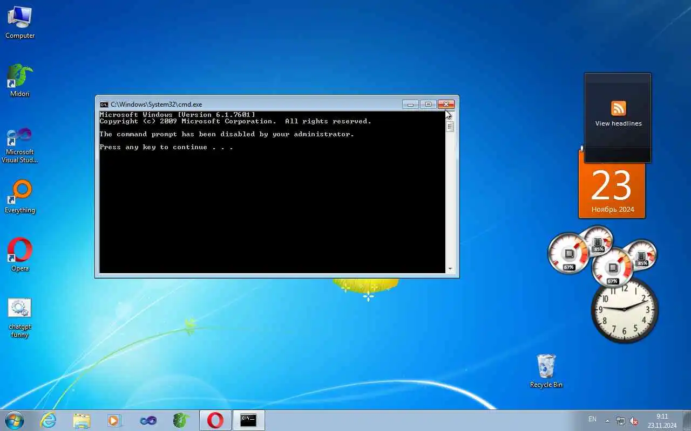Viewport: 691px width, 431px height.
Task: Click the lower CPU meter gadget reading 67%
Action: click(x=613, y=268)
